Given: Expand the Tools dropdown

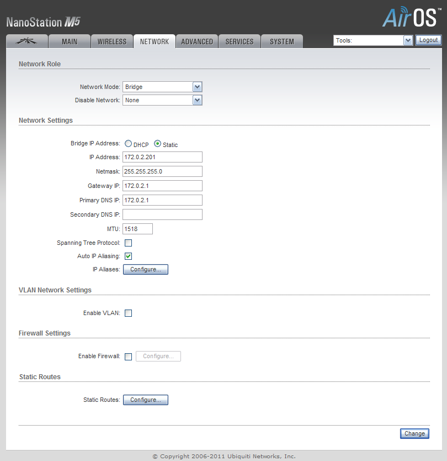Looking at the screenshot, I should click(x=373, y=40).
